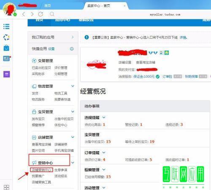Collapse the 物流管理 section chevron
The height and width of the screenshot is (190, 211).
coord(73,86)
